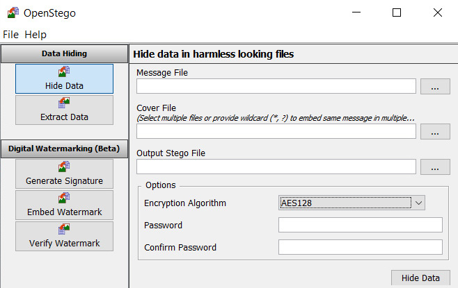Screen dimensions: 458x288
Task: Click the Digital Watermarking (Beta) section header
Action: pos(64,149)
